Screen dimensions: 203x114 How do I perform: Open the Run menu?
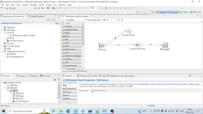55,5
